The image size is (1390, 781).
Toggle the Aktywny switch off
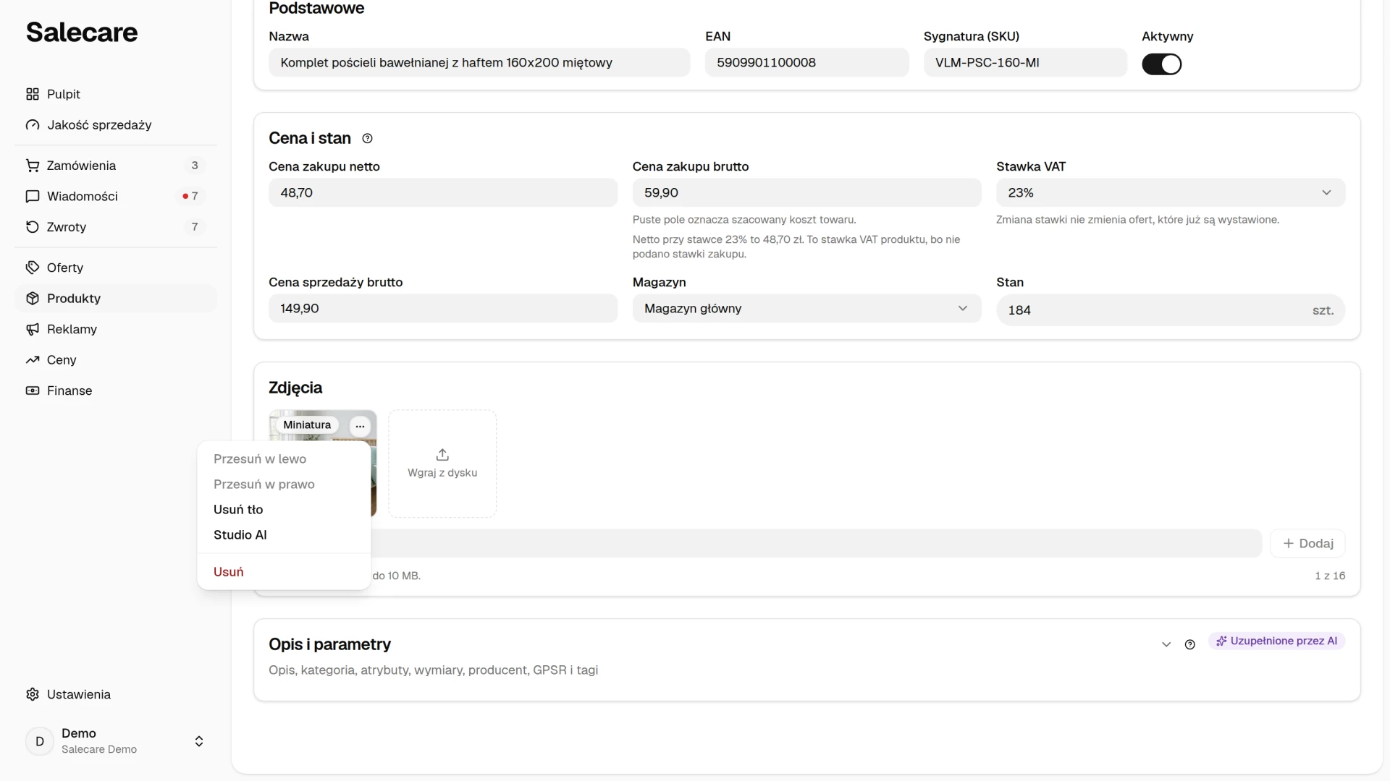click(x=1161, y=64)
